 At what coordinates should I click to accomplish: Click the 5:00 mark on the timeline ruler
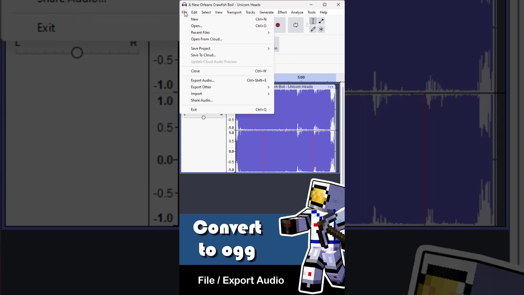click(x=301, y=77)
